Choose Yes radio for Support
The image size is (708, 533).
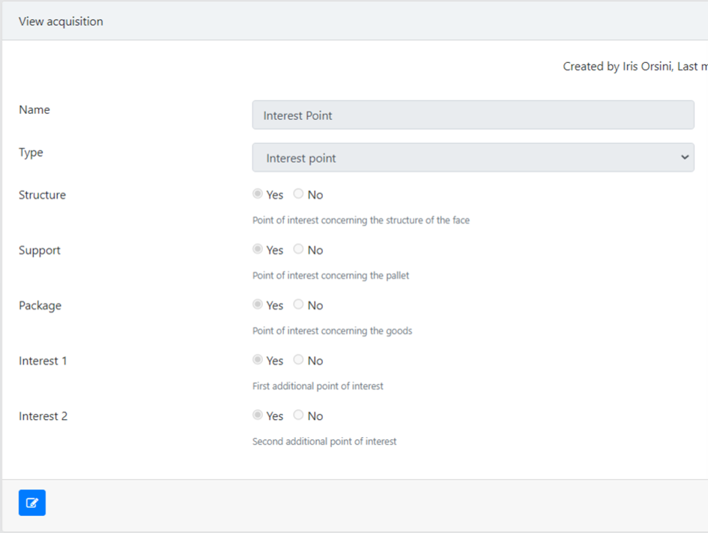(x=258, y=249)
